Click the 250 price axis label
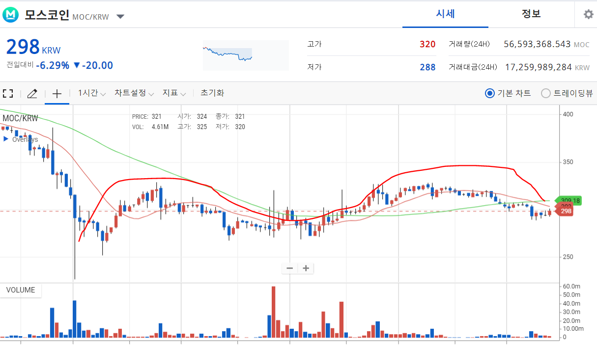Image resolution: width=597 pixels, height=345 pixels. click(568, 257)
